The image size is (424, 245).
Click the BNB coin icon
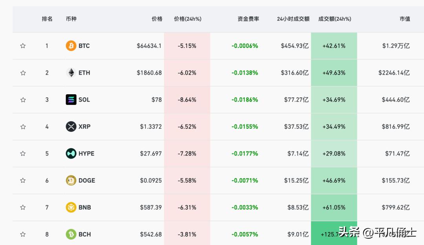pyautogui.click(x=71, y=207)
